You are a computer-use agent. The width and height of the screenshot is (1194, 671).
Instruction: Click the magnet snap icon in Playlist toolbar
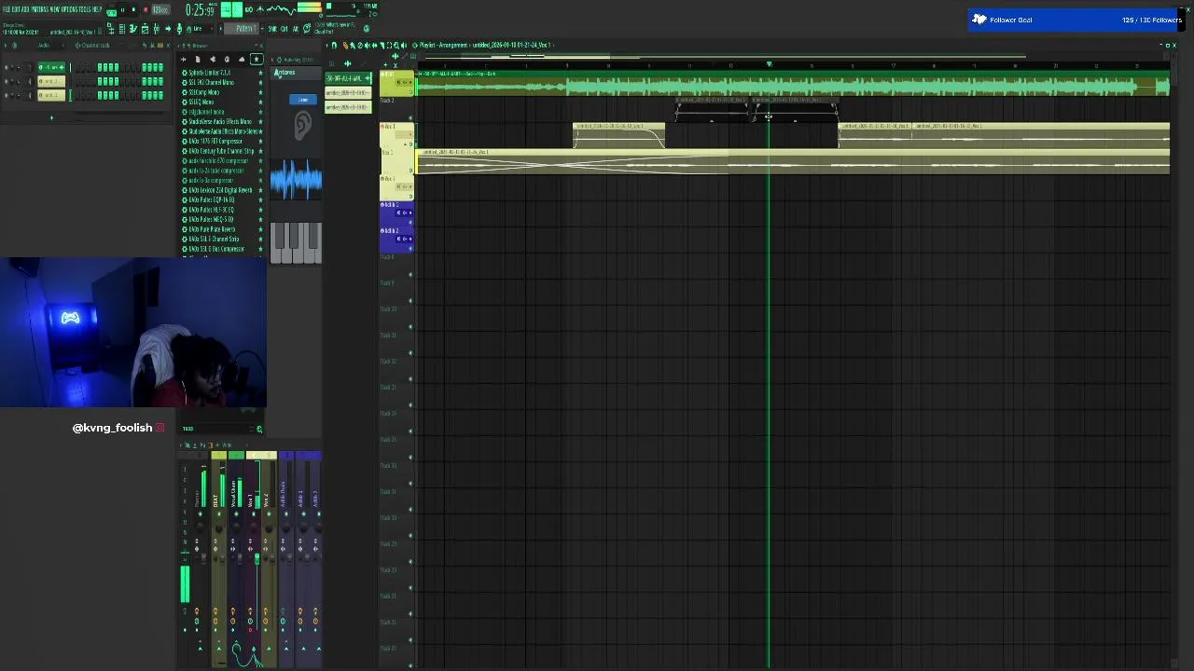tap(335, 46)
